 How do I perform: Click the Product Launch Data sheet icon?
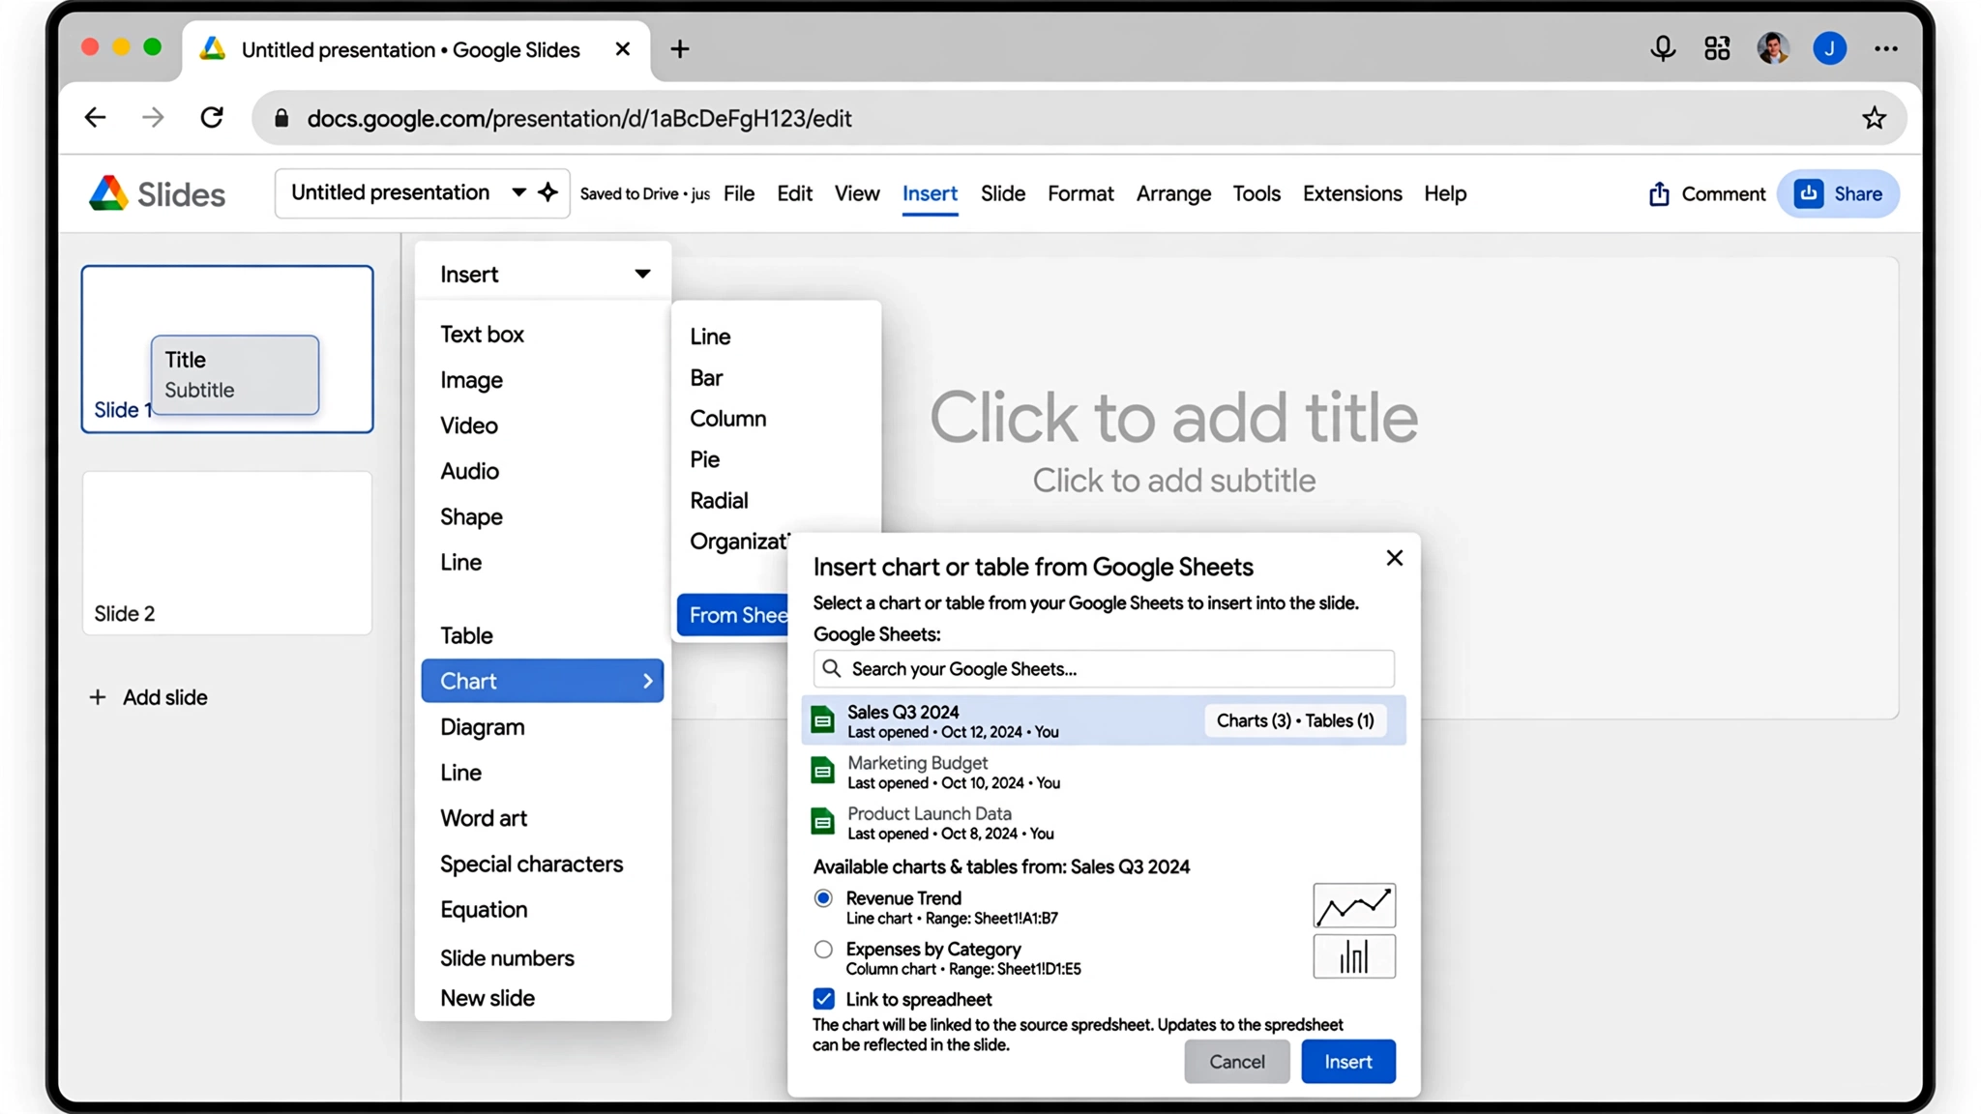pyautogui.click(x=822, y=822)
